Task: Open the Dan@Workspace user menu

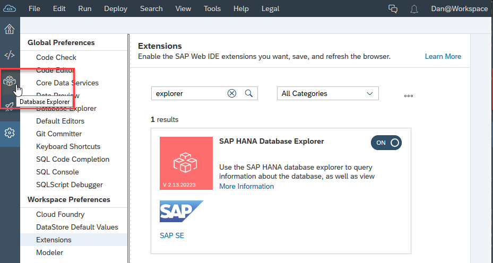Action: (x=459, y=9)
